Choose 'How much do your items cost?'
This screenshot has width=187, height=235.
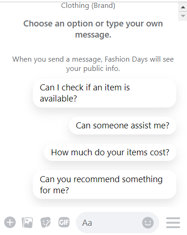(x=110, y=152)
